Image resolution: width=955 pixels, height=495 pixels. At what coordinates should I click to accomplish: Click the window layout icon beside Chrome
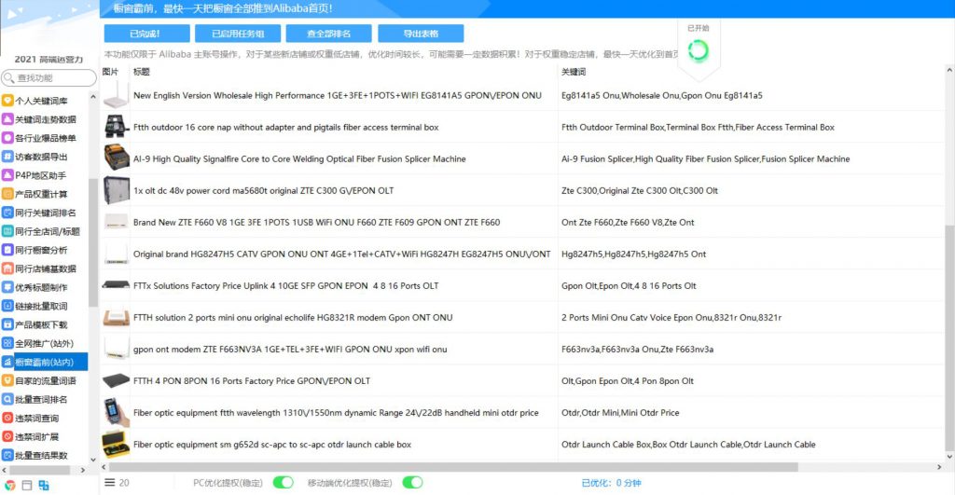coord(27,486)
